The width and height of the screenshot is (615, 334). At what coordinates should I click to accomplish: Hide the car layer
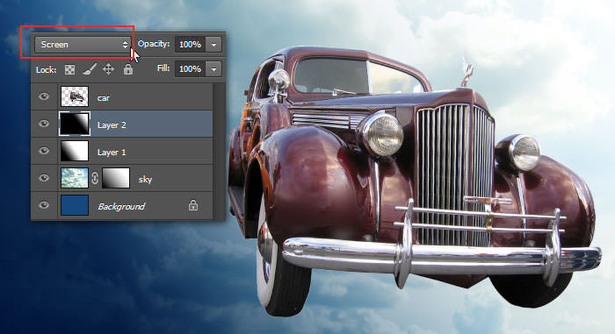(44, 96)
